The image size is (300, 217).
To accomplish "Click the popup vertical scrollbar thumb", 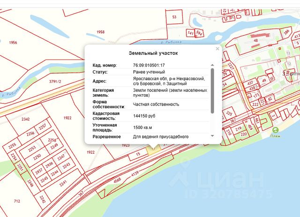I will (x=212, y=91).
